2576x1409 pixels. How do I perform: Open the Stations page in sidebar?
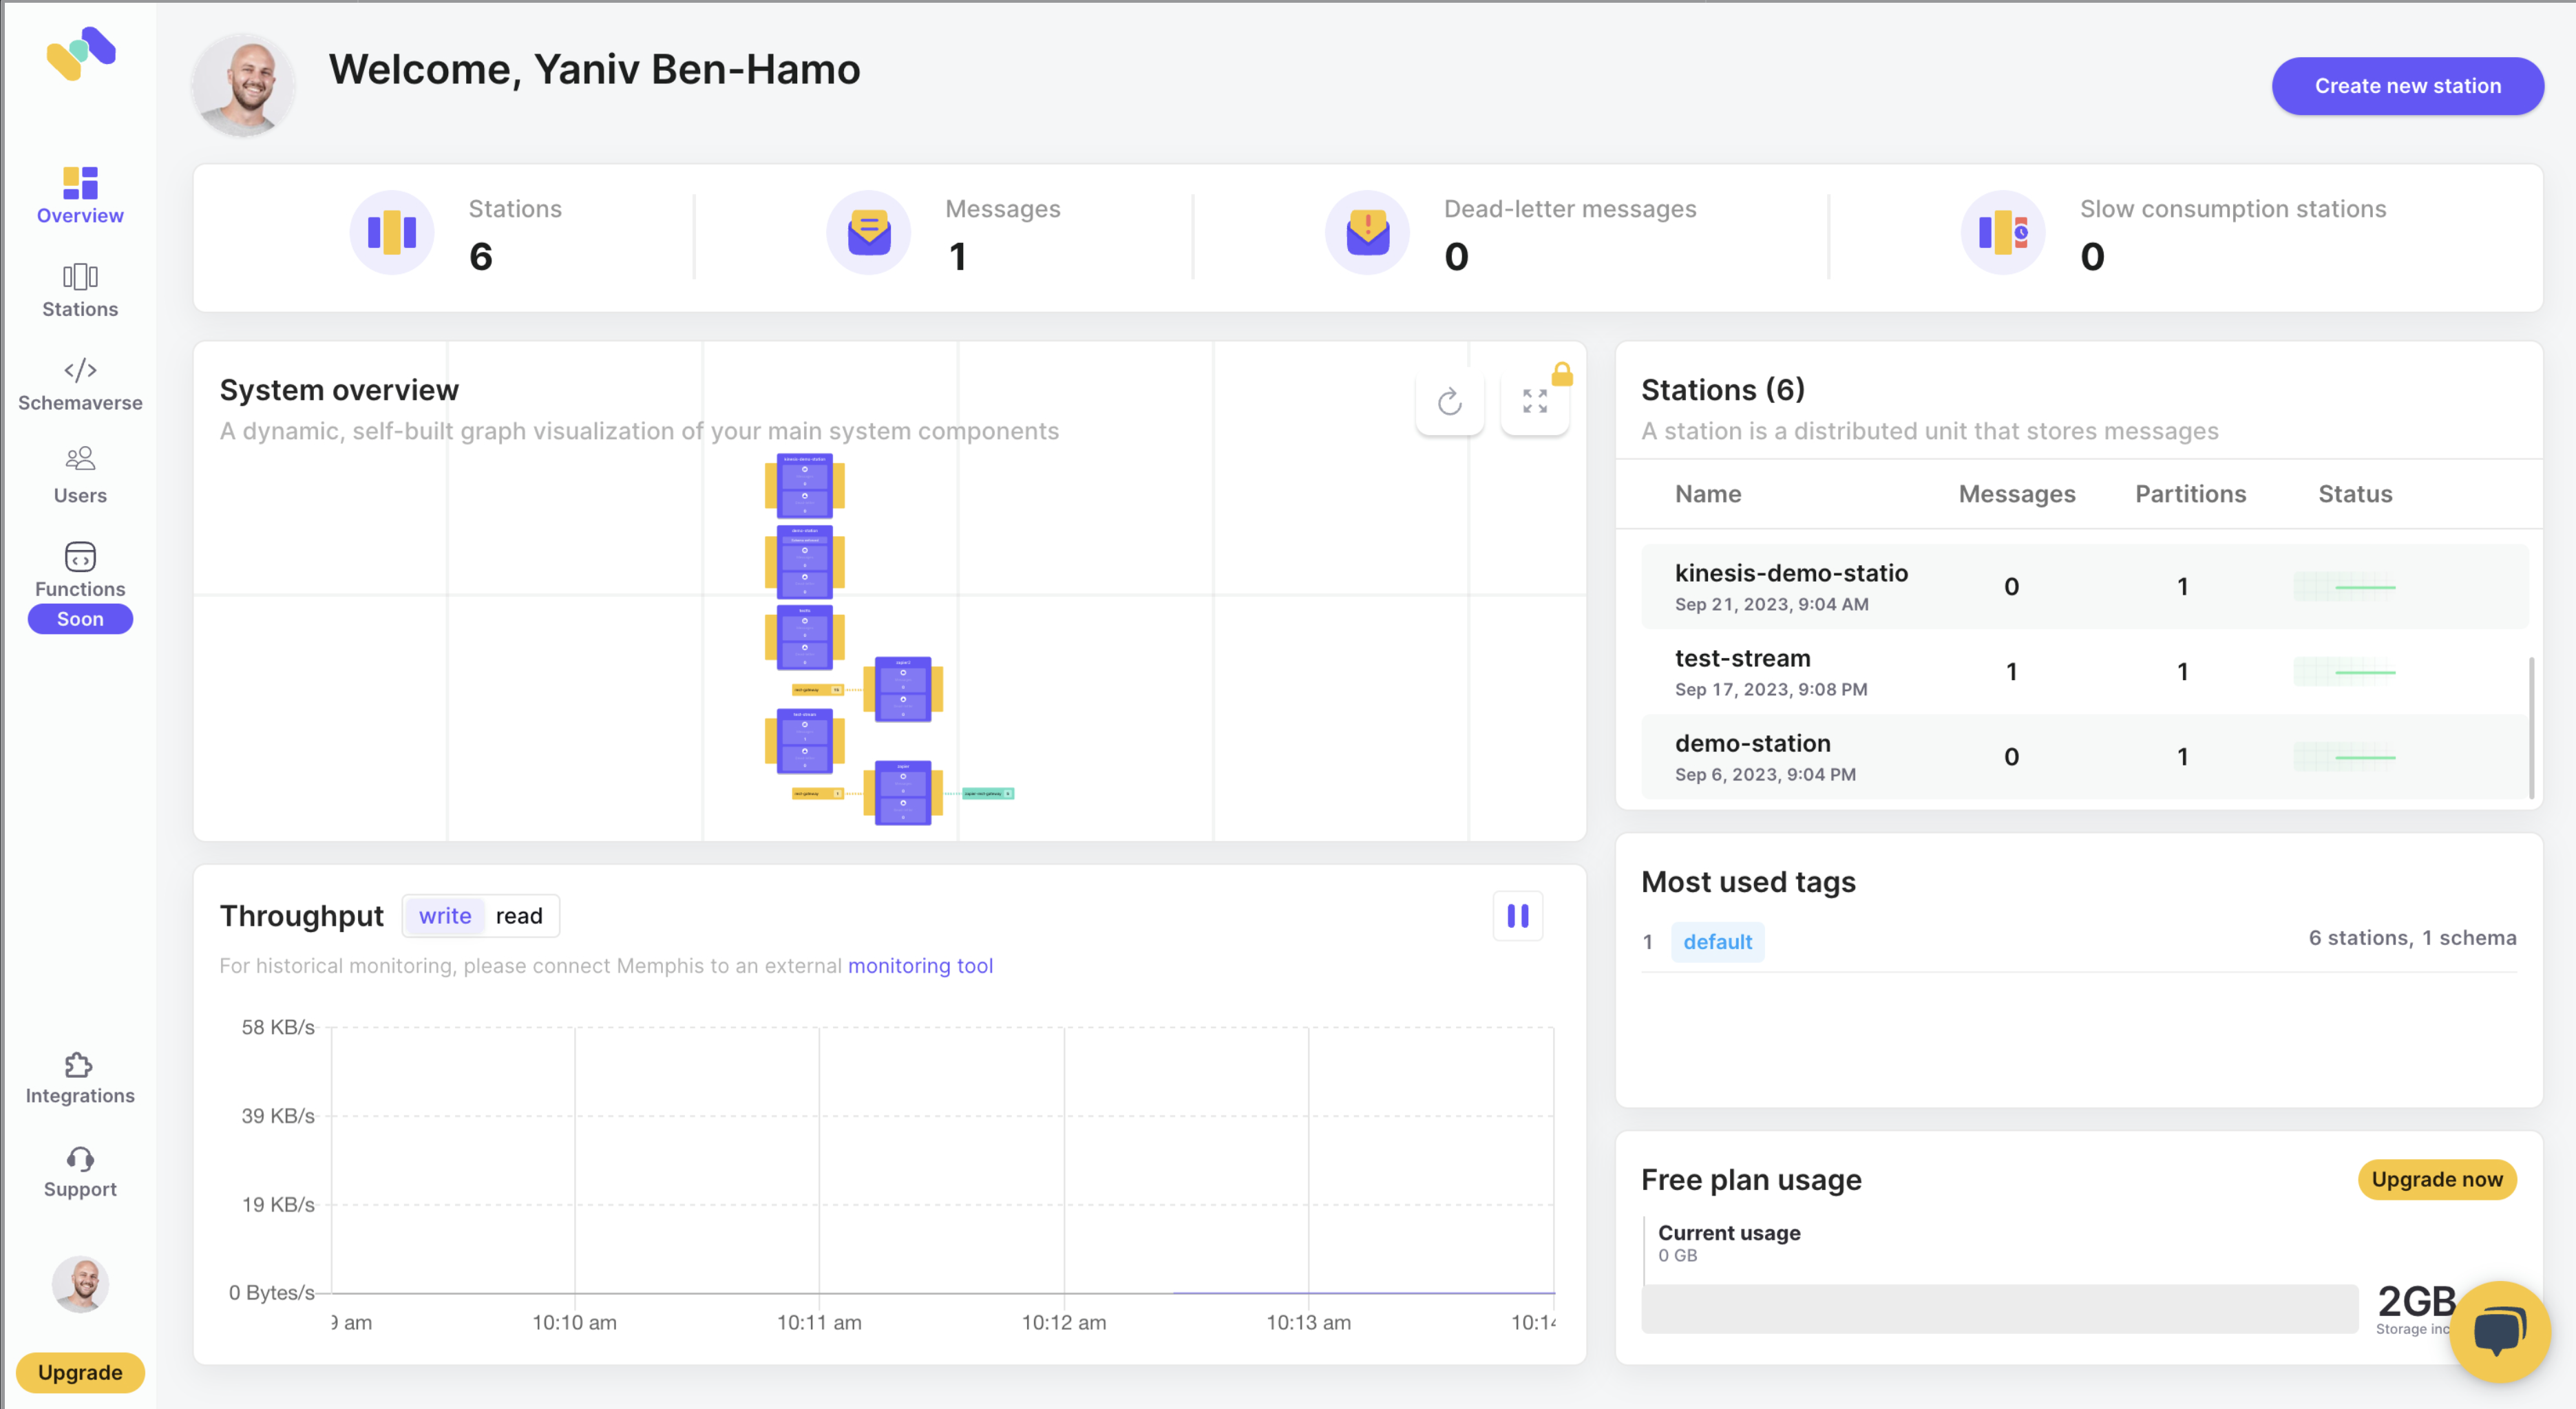(x=80, y=290)
